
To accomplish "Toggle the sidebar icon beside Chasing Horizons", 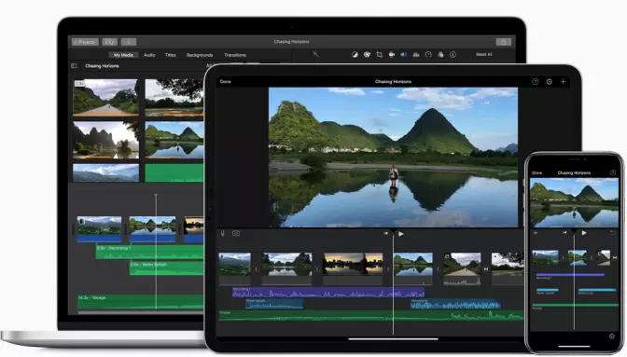I will (x=74, y=66).
